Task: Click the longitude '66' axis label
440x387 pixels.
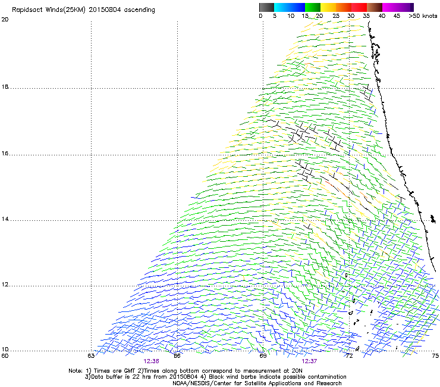Action: 177,356
